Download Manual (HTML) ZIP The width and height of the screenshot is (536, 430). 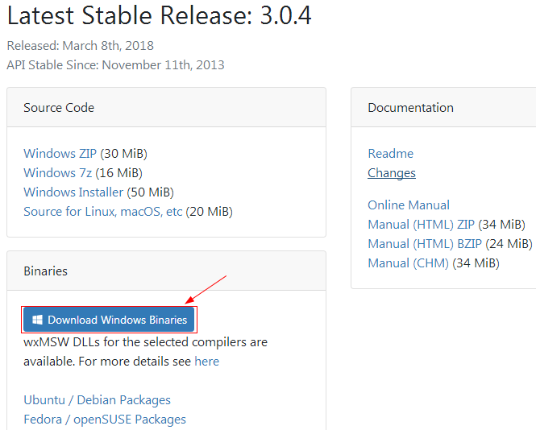click(x=421, y=225)
